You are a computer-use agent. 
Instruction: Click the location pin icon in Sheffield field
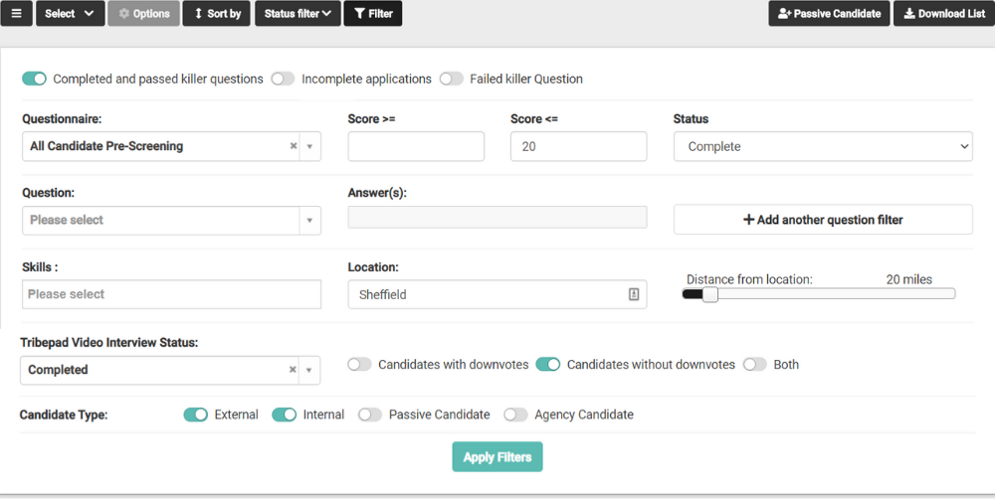point(634,294)
